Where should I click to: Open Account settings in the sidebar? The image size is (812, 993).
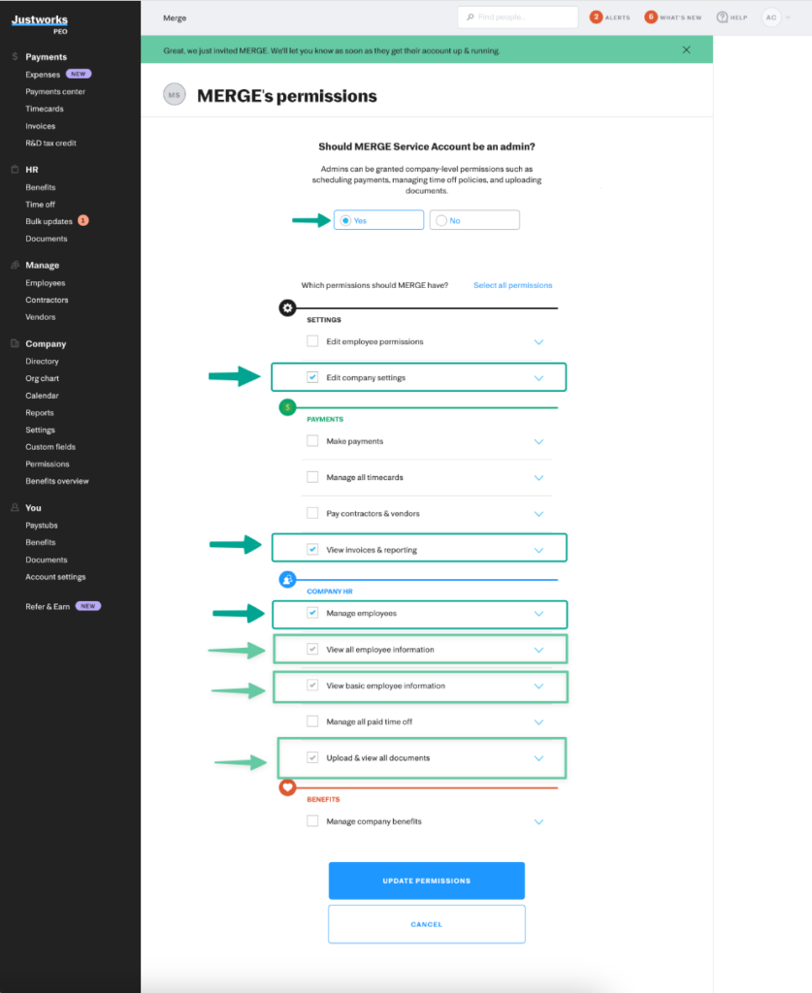click(55, 576)
